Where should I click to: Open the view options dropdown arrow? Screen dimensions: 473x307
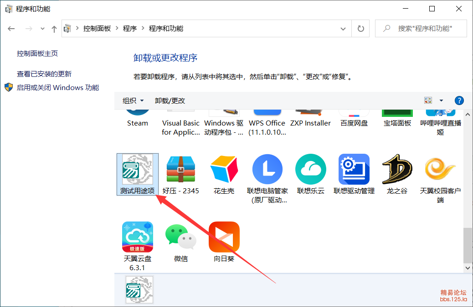[441, 101]
